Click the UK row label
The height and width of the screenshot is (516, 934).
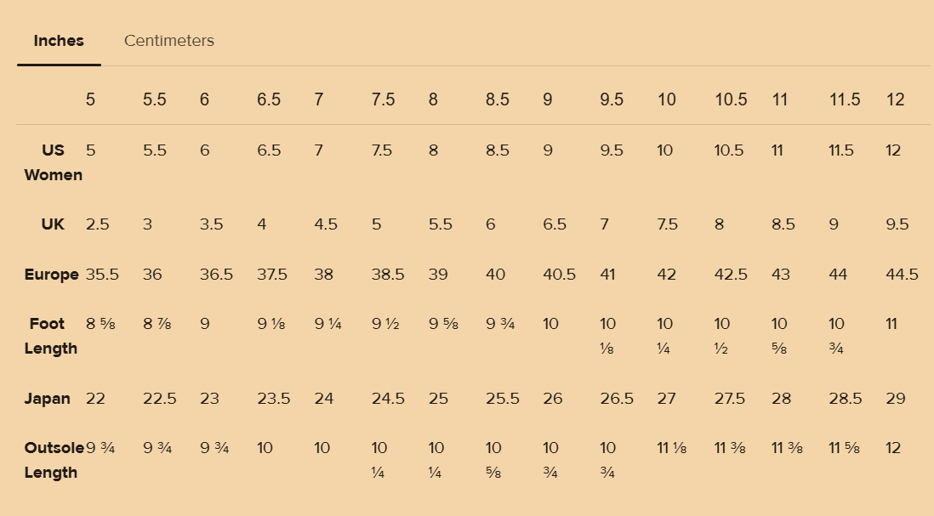53,224
